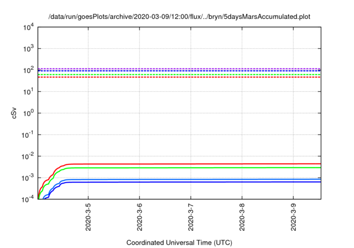Click the 2020-3-6 date tick label
354x248 pixels.
click(x=139, y=217)
